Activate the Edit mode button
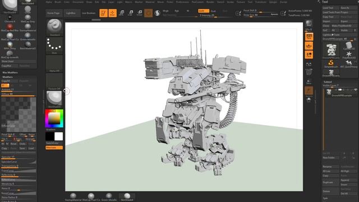359x202 pixels. point(103,13)
